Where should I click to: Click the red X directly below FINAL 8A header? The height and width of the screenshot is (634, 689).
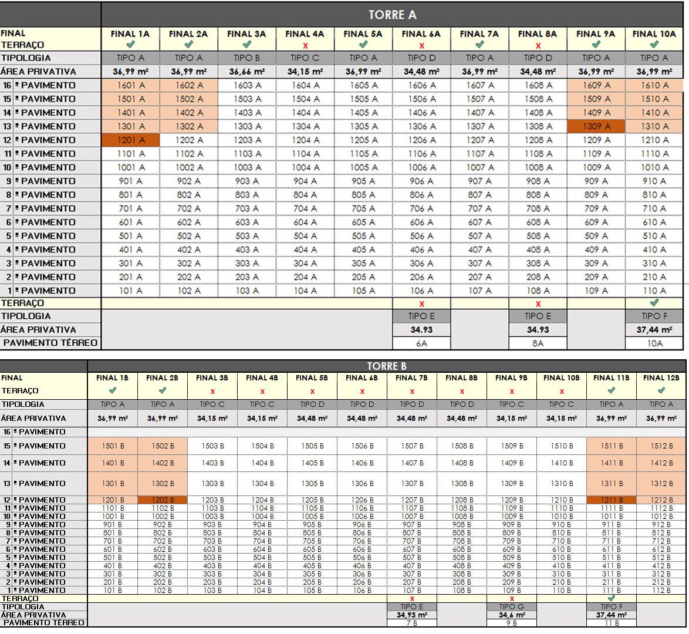pyautogui.click(x=538, y=45)
